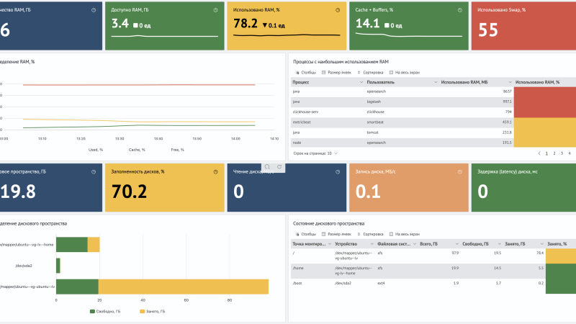Open the Строк на странице: 10 dropdown

(x=315, y=153)
